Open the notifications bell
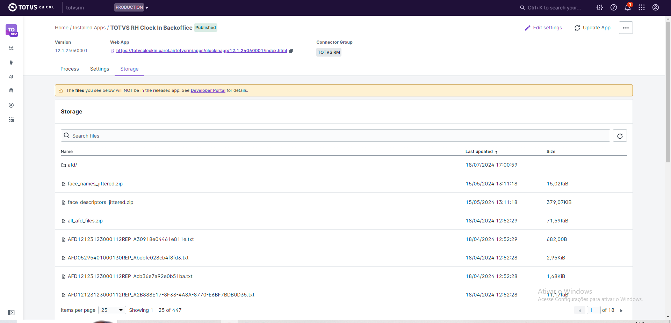The height and width of the screenshot is (323, 671). coord(628,7)
